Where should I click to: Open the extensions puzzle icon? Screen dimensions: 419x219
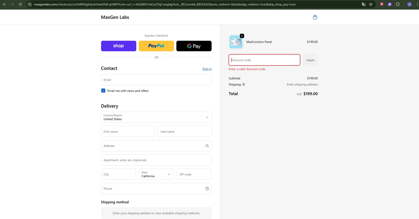[398, 4]
